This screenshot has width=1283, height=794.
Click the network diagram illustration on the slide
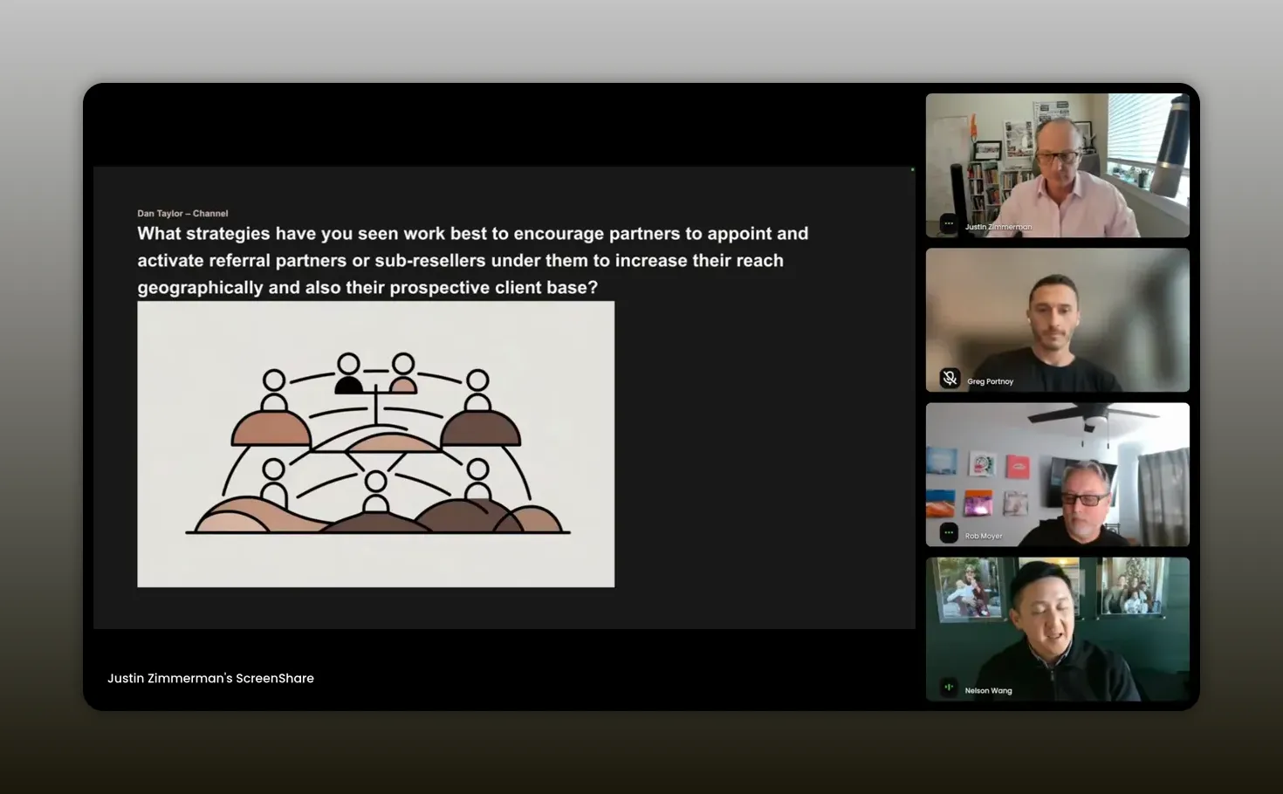(375, 443)
